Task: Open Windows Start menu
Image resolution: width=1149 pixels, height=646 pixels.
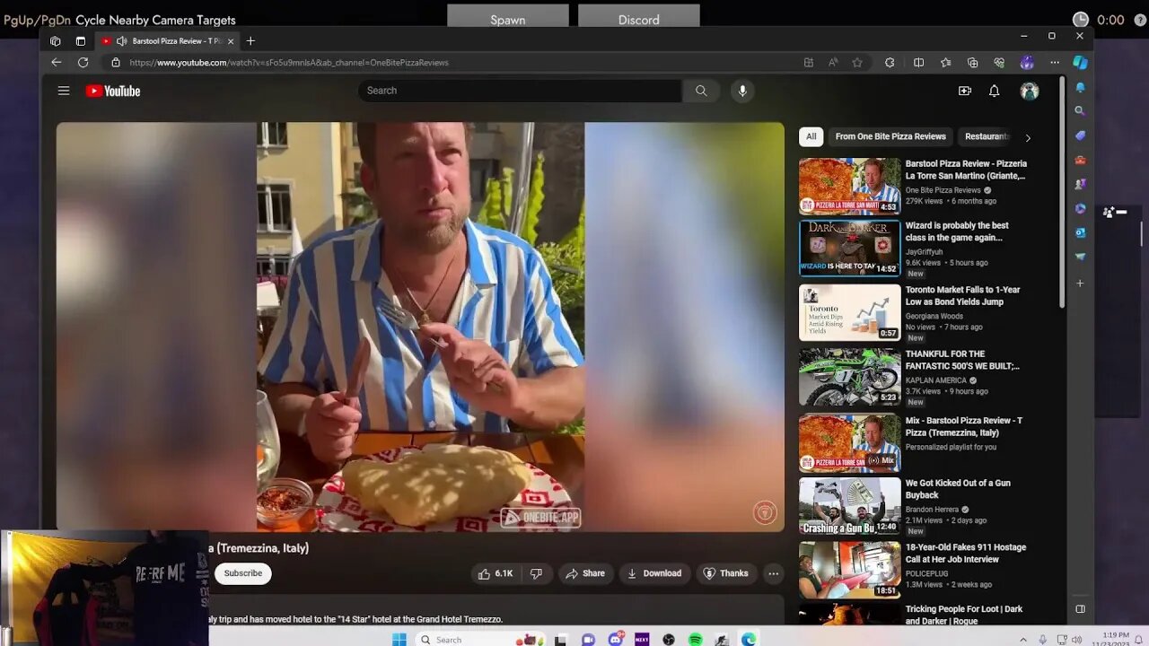Action: pyautogui.click(x=399, y=639)
